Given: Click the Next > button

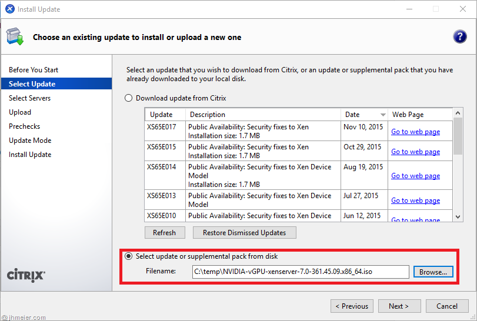Looking at the screenshot, I should [398, 306].
